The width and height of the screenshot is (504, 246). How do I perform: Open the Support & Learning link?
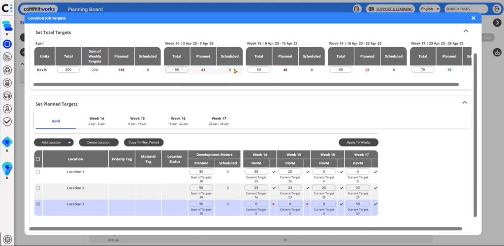[394, 9]
